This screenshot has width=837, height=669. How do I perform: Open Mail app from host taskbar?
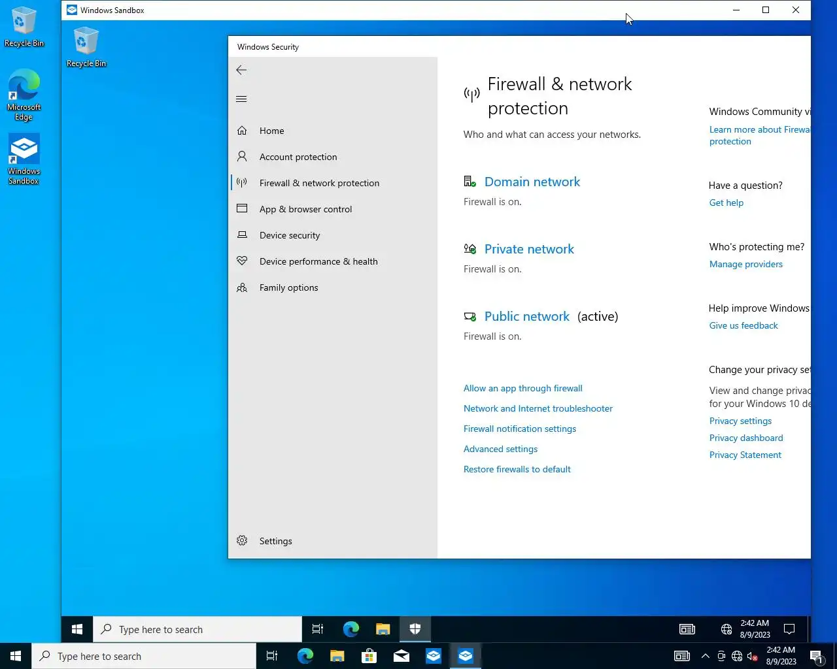(401, 656)
